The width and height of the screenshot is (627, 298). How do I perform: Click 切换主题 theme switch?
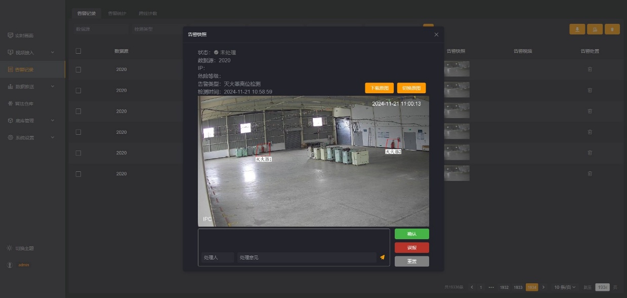(x=20, y=248)
